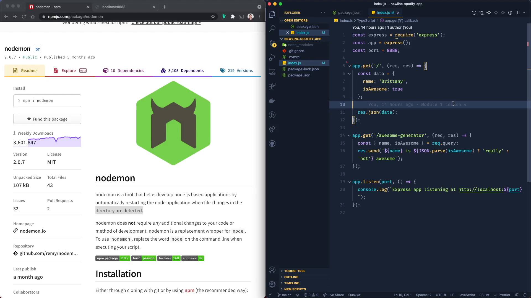
Task: Click the feedback icon in the status bar
Action: point(517,295)
